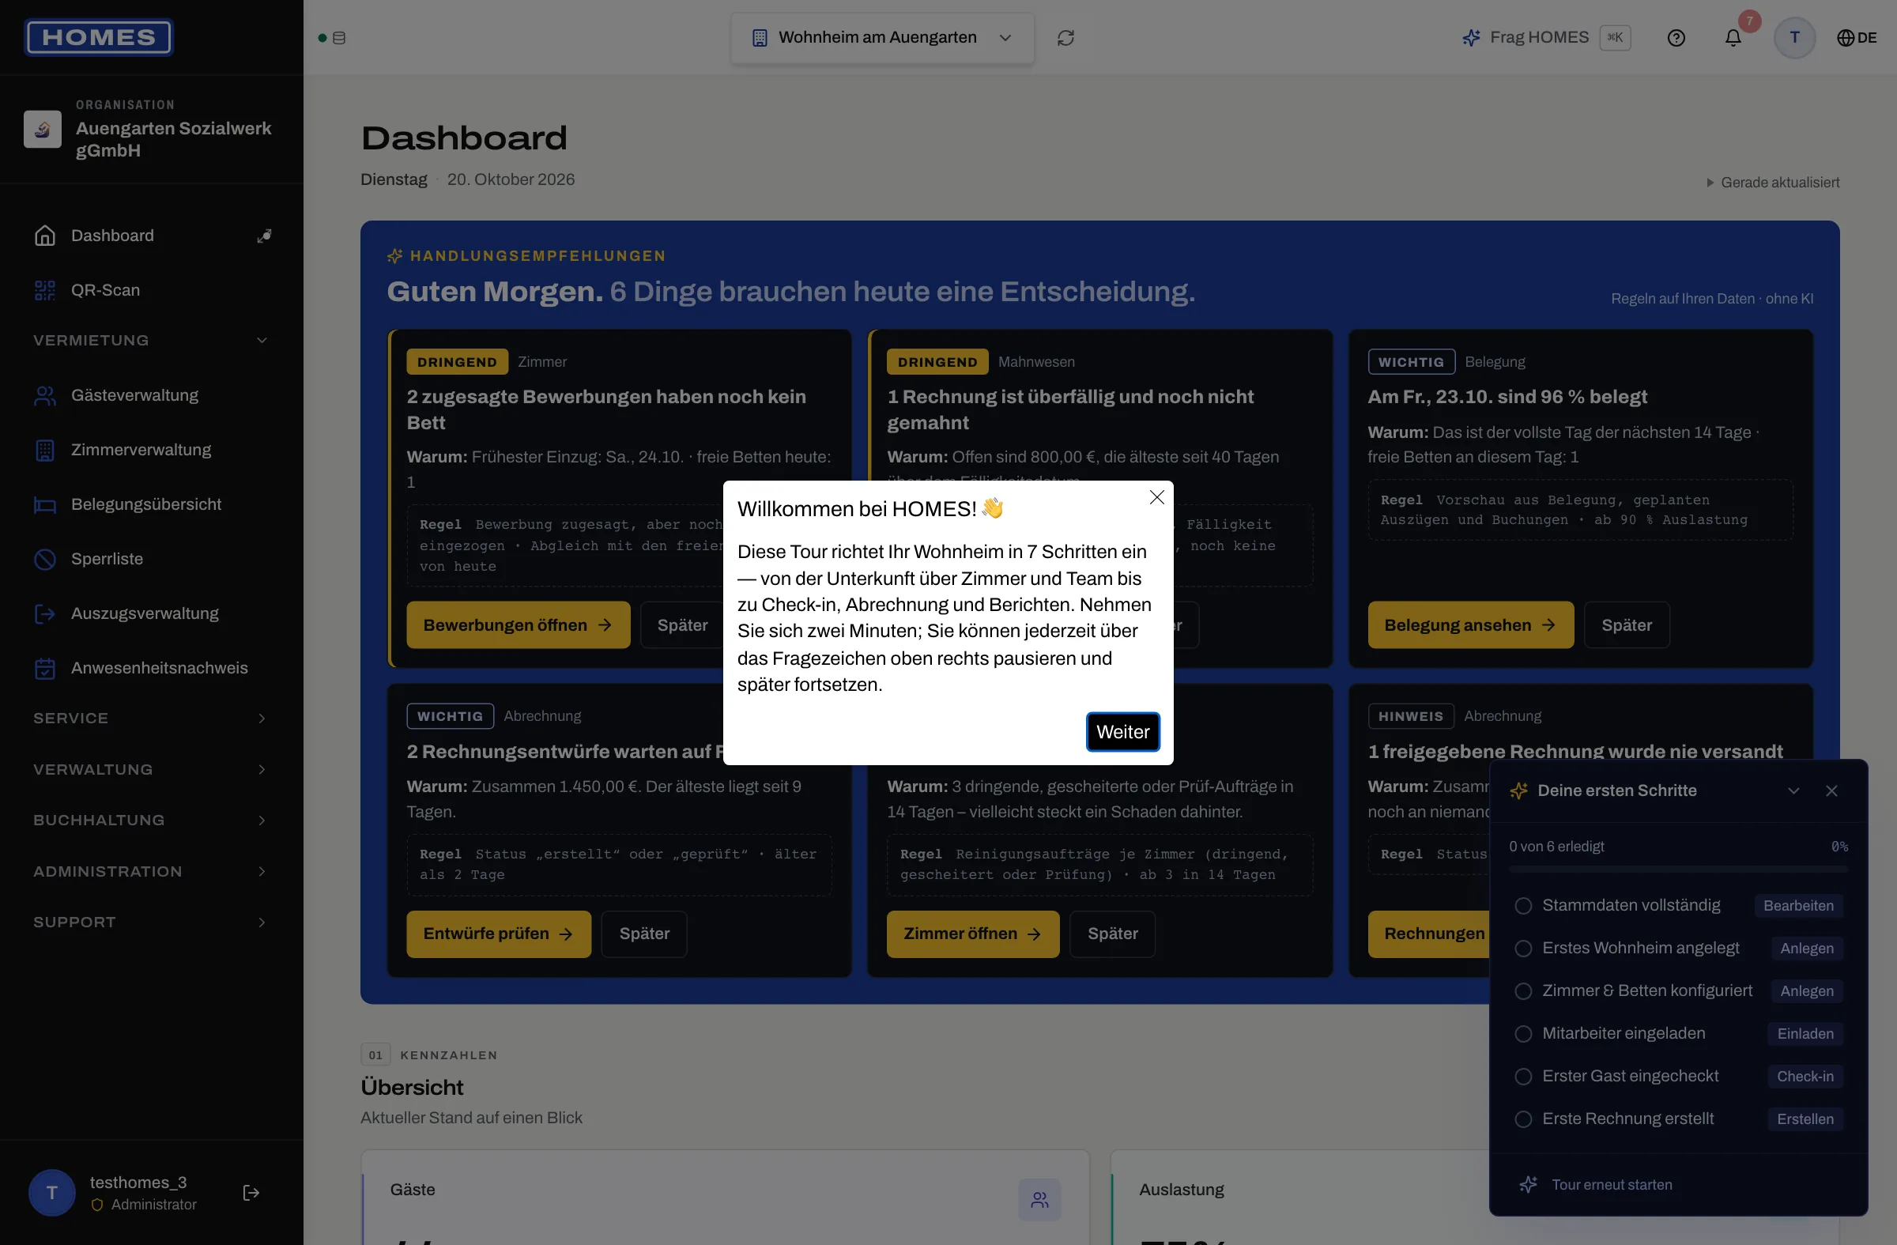Viewport: 1897px width, 1245px height.
Task: Open the Wohnheim am Auengarten dropdown
Action: [x=882, y=37]
